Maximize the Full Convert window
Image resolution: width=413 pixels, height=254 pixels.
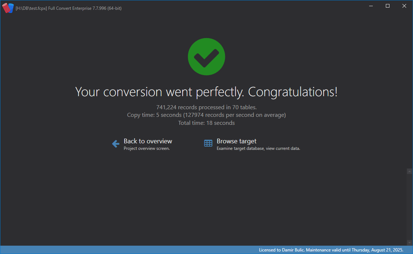click(388, 6)
